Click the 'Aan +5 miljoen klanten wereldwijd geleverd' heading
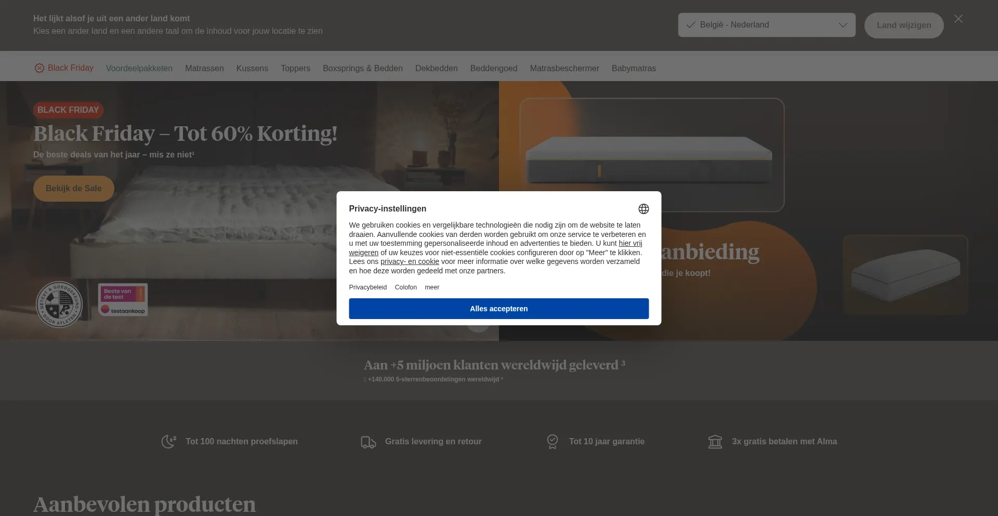 click(x=494, y=365)
